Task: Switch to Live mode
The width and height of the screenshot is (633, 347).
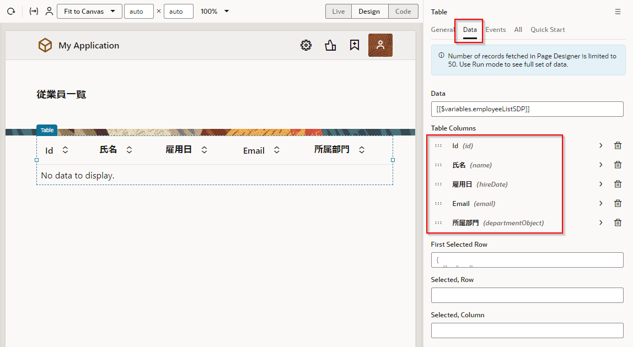Action: [x=339, y=12]
